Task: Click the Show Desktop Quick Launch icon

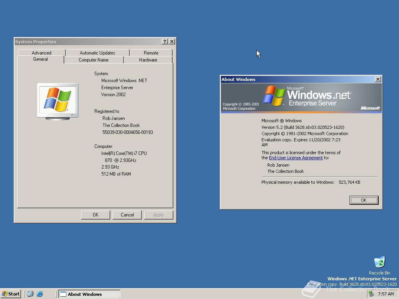Action: coord(30,294)
